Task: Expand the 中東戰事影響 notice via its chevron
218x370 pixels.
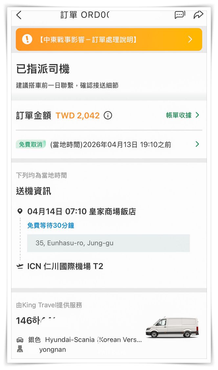Action: (190, 39)
